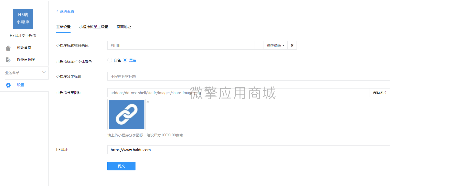Click the 建议尺寸100X100像素 hint text

click(x=165, y=135)
